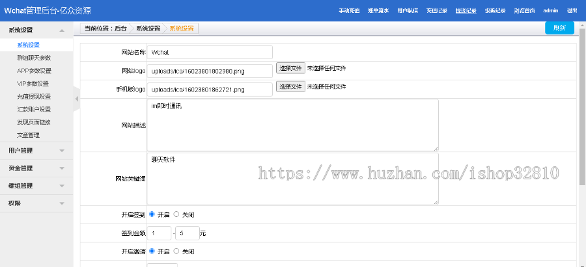
Task: Click the admin account link
Action: pyautogui.click(x=551, y=10)
